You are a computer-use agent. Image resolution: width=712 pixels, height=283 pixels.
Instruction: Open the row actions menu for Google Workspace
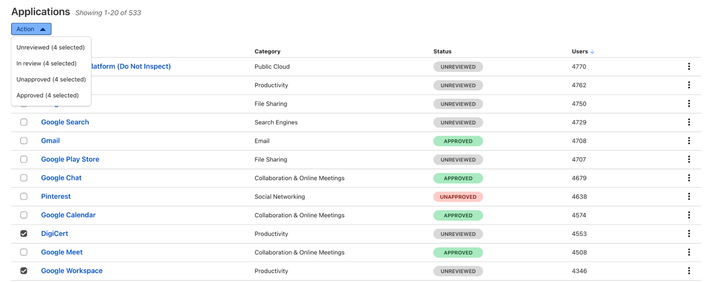(688, 271)
